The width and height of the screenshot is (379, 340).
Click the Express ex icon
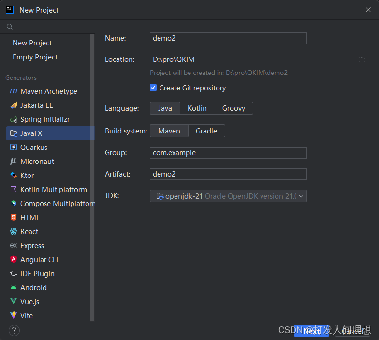click(x=14, y=246)
